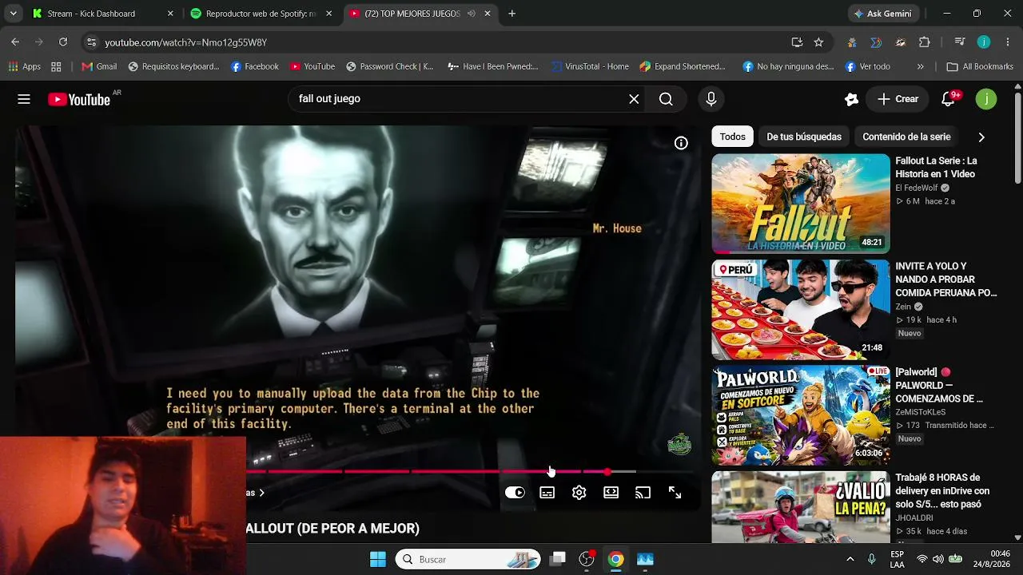Screen dimensions: 1023x575
Task: Switch to the Spotify web player tab
Action: pyautogui.click(x=261, y=14)
